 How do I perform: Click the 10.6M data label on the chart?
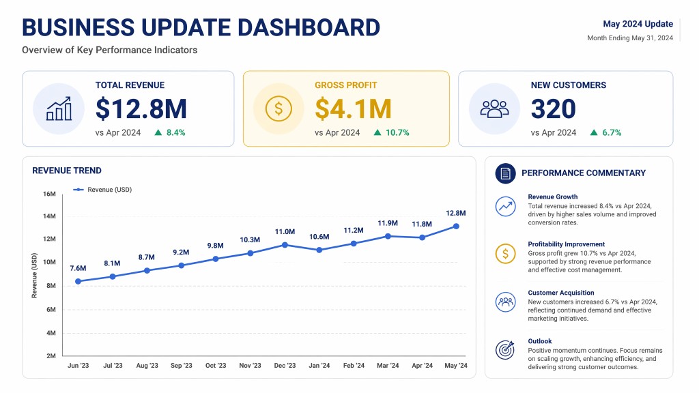[x=319, y=237]
